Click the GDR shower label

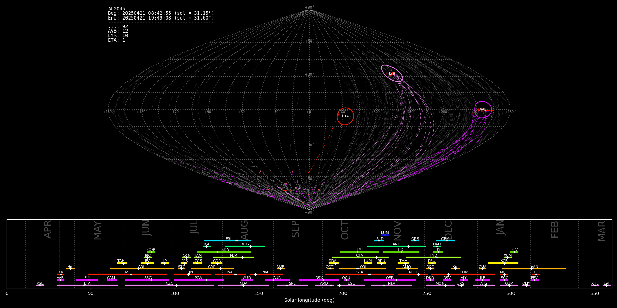click(217, 261)
